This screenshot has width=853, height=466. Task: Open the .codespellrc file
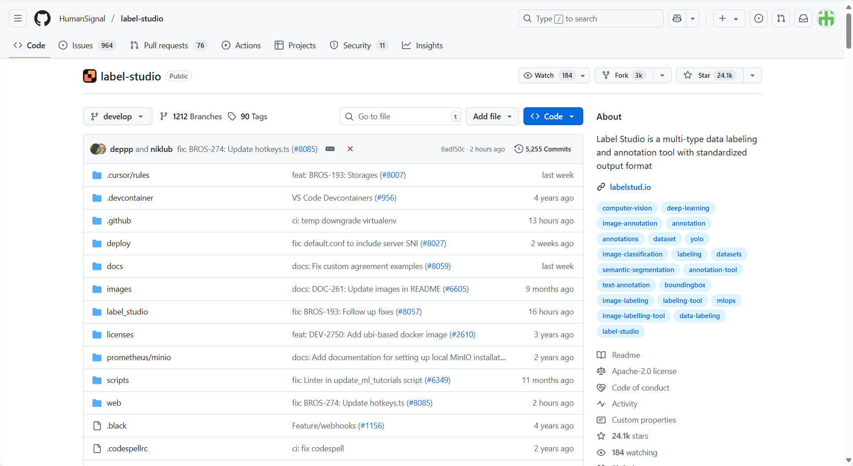(x=127, y=449)
